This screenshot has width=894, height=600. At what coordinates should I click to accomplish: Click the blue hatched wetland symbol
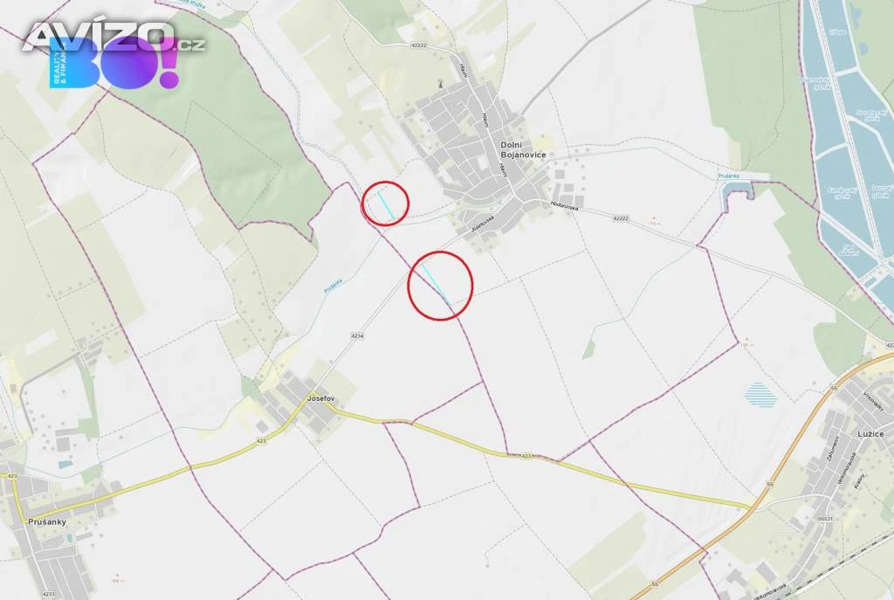coord(760,395)
